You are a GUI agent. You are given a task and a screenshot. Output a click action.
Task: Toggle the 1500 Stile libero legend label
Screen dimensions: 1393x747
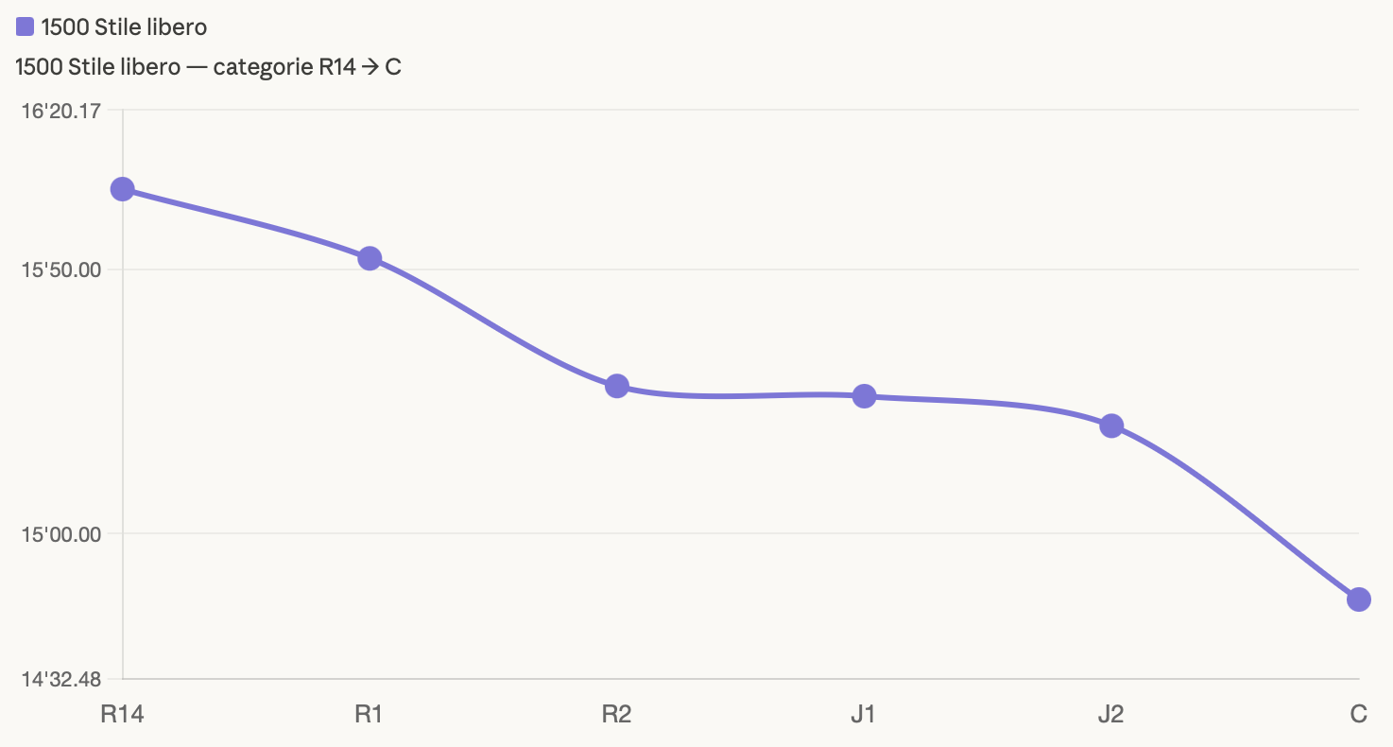124,27
